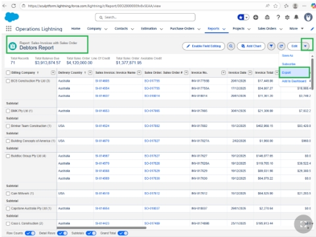
Task: Expand the Purchase Orders tab chevron
Action: [x=199, y=29]
